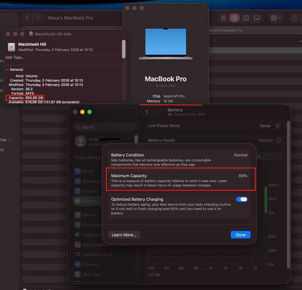
Task: Click the Apple Intelligence sidebar icon
Action: point(78,245)
